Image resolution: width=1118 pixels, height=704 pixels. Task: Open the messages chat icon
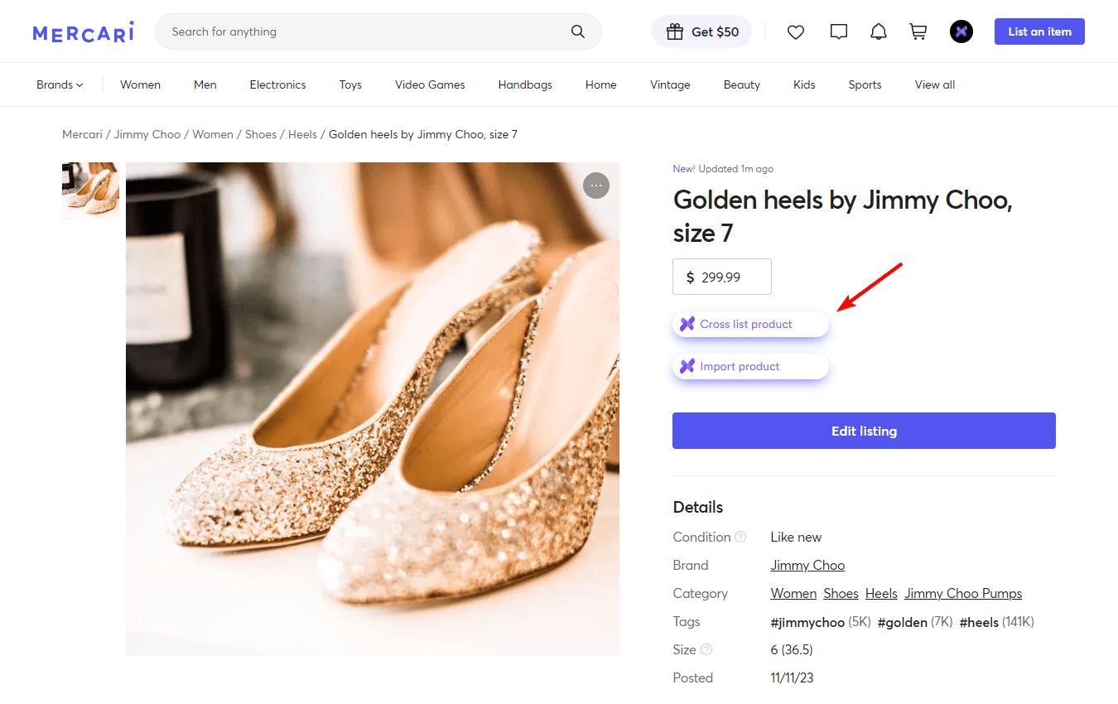[x=839, y=32]
